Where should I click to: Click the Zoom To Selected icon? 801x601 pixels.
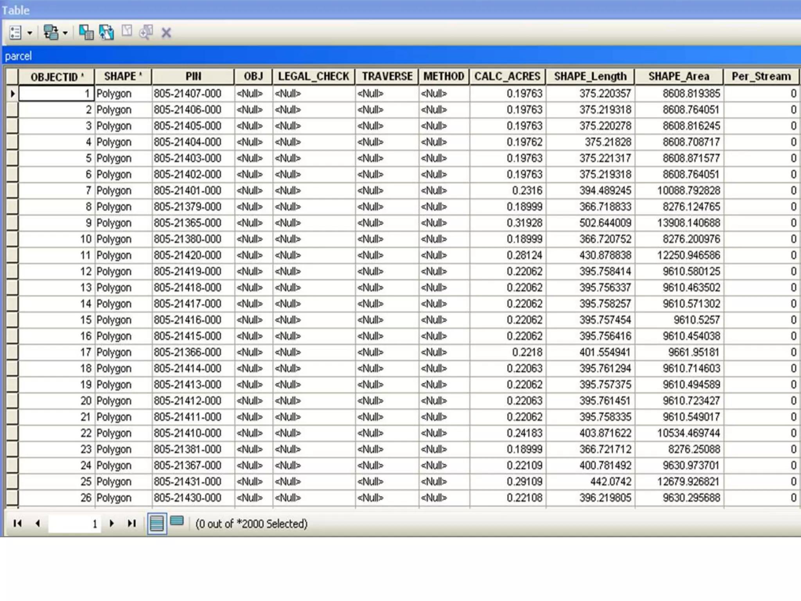[146, 32]
